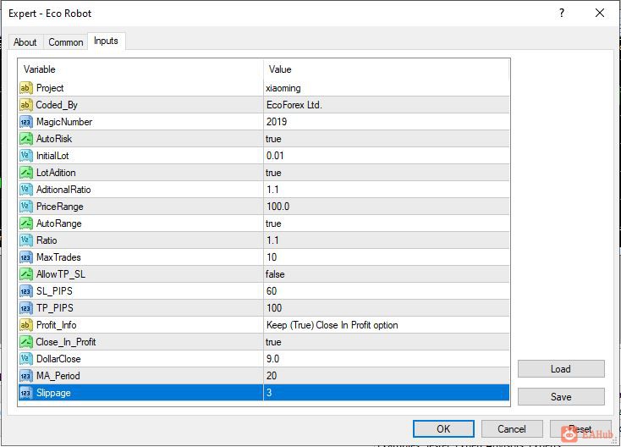Save the current inputs to file

pos(561,397)
